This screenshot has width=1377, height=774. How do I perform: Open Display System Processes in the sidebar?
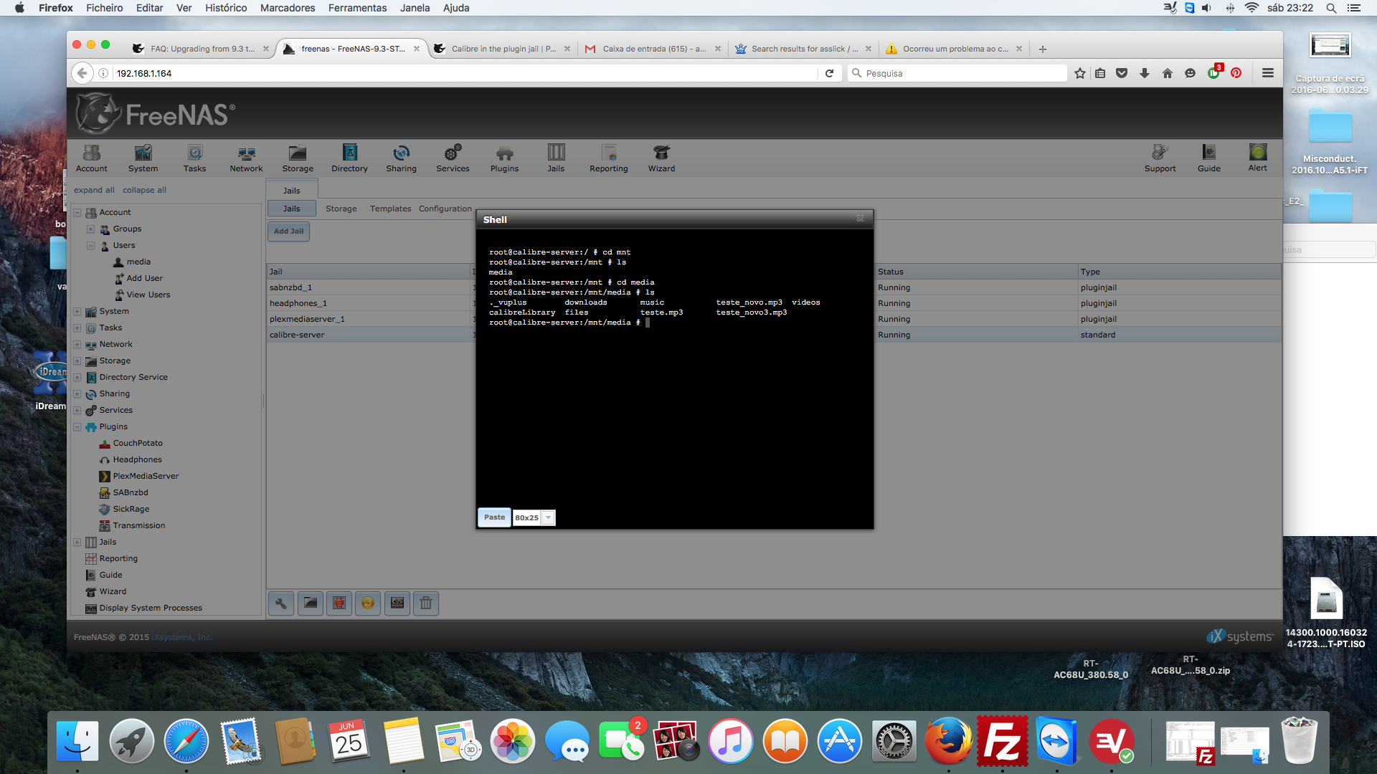click(151, 608)
